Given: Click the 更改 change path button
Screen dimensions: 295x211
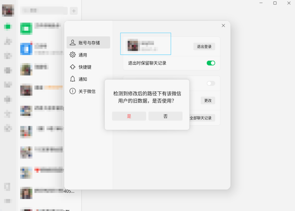Looking at the screenshot, I should (208, 100).
